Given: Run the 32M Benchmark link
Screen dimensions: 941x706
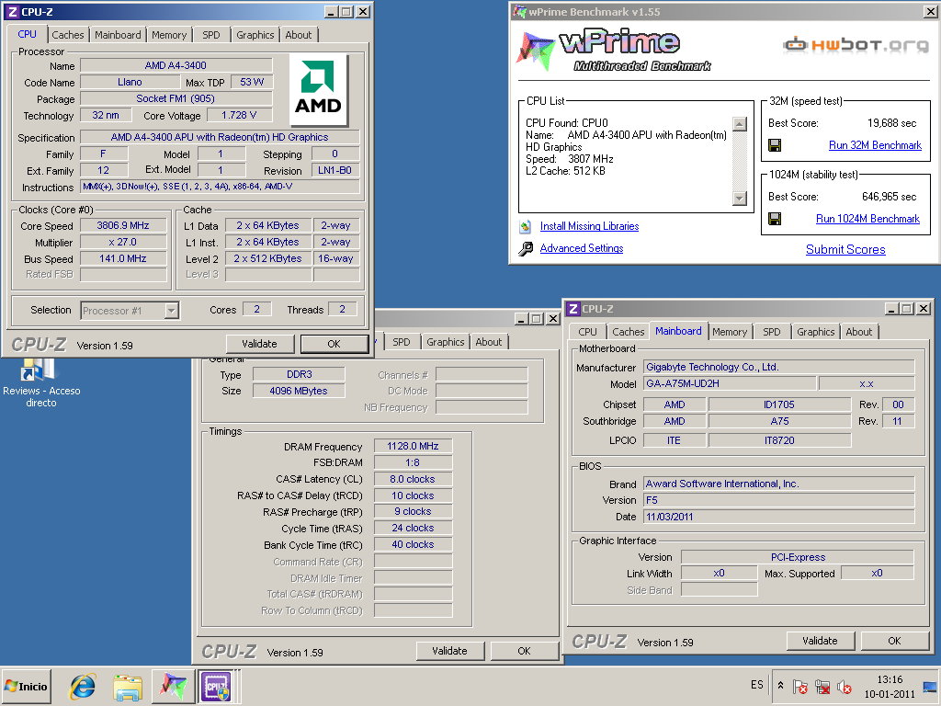Looking at the screenshot, I should 875,145.
